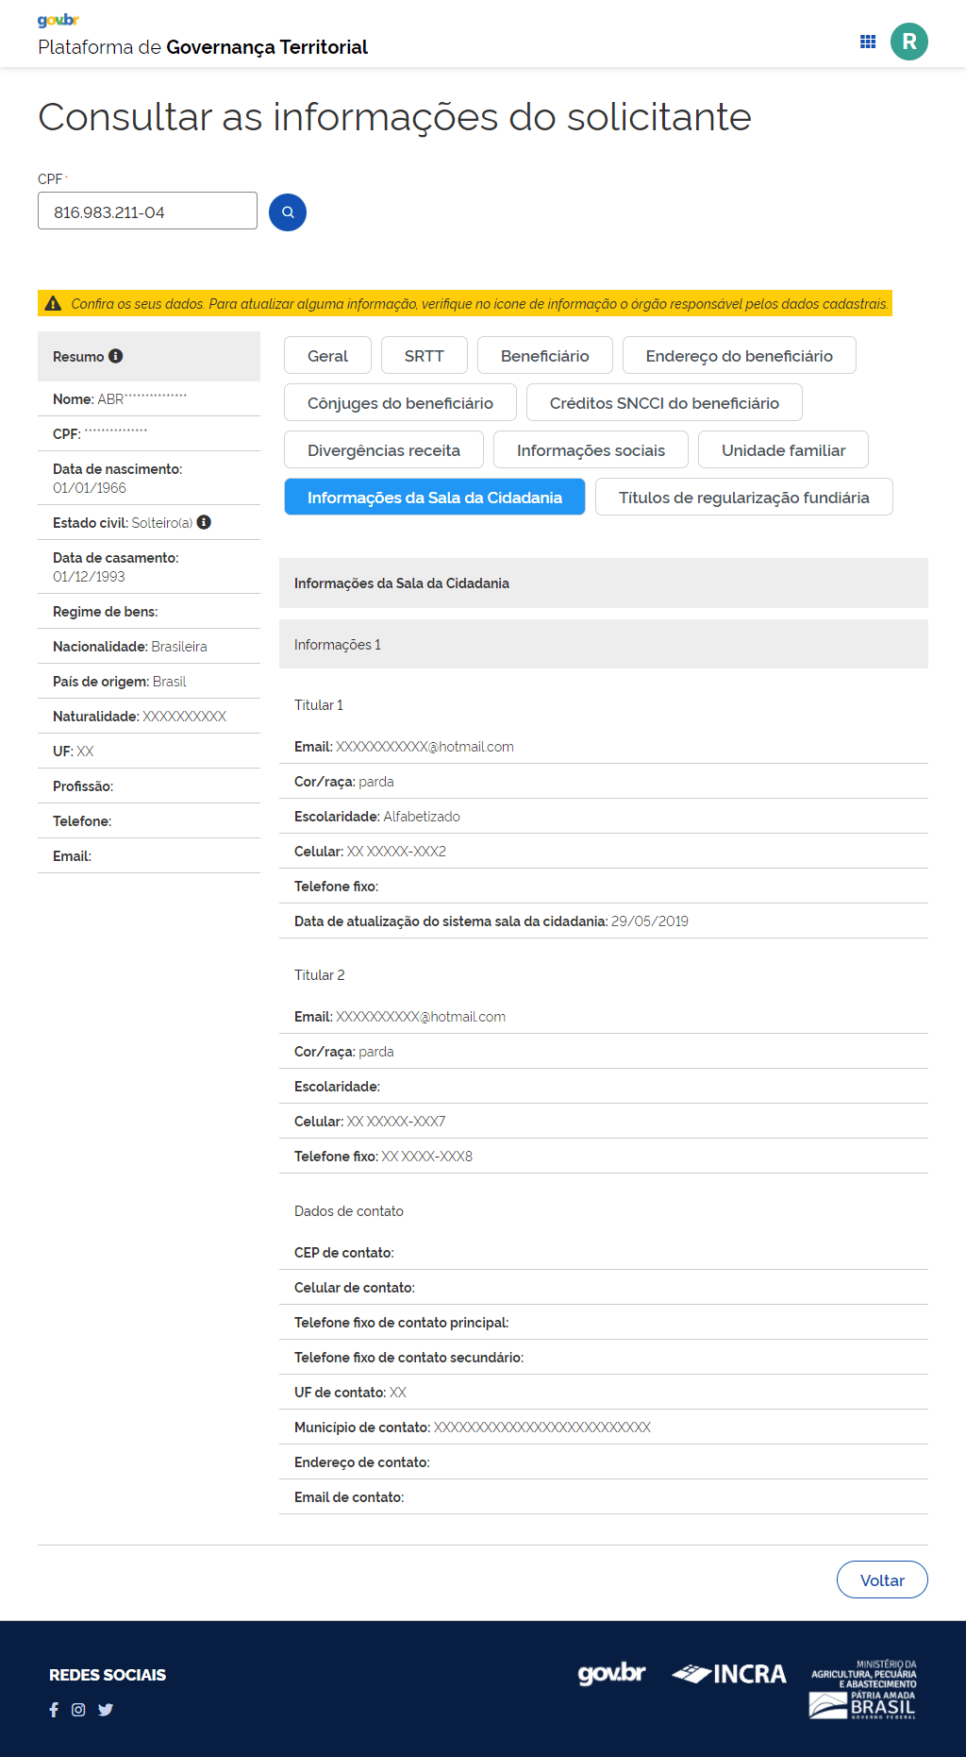Screen dimensions: 966x1757
Task: Click the info icon beside Resumo
Action: click(116, 356)
